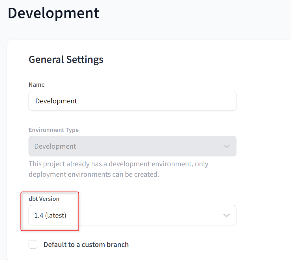Click the Name input field containing Development

(132, 101)
